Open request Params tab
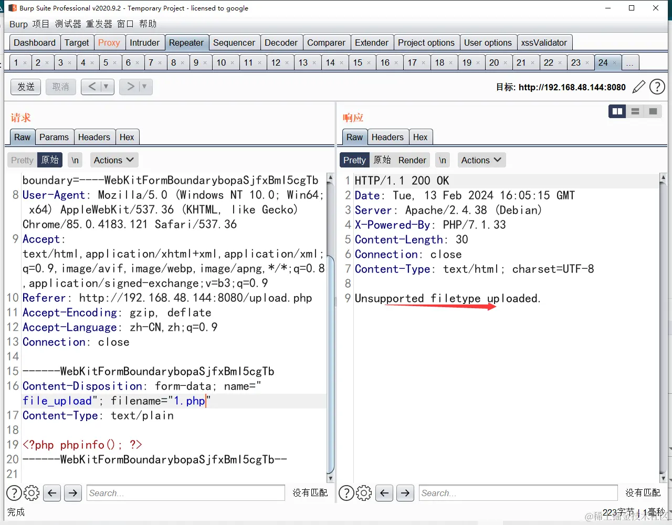This screenshot has width=672, height=525. [x=54, y=138]
